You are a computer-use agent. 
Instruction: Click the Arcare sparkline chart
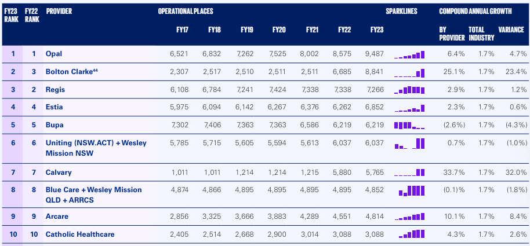pos(409,217)
